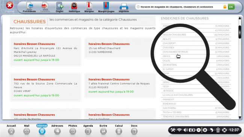Go back with the Précédente arrow icon
Image resolution: width=244 pixels, height=137 pixels.
pyautogui.click(x=29, y=6)
